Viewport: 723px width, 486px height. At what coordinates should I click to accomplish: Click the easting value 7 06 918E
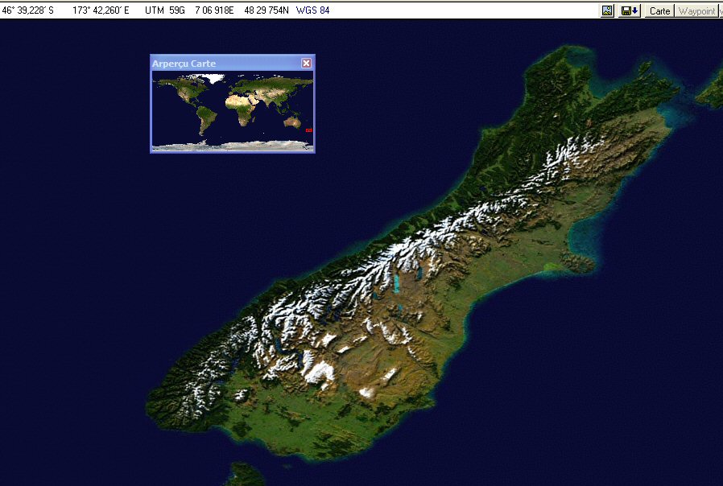[x=214, y=10]
